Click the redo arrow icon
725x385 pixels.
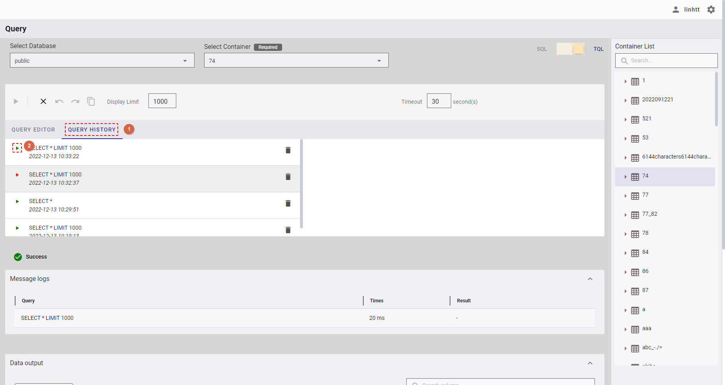coord(75,101)
